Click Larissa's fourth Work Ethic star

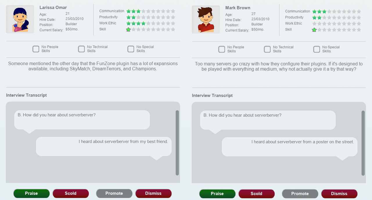pyautogui.click(x=143, y=23)
